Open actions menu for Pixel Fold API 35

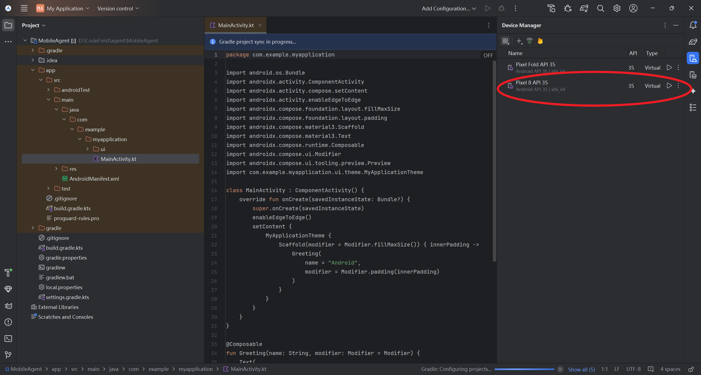coord(678,67)
